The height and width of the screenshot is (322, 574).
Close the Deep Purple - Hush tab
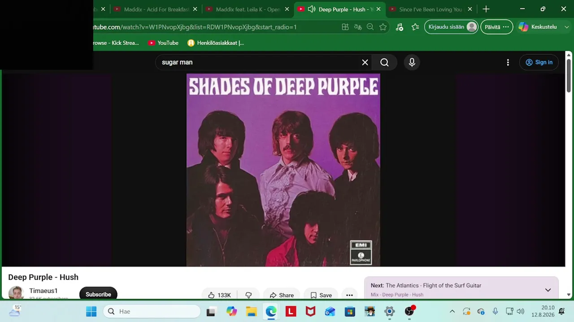(x=378, y=9)
